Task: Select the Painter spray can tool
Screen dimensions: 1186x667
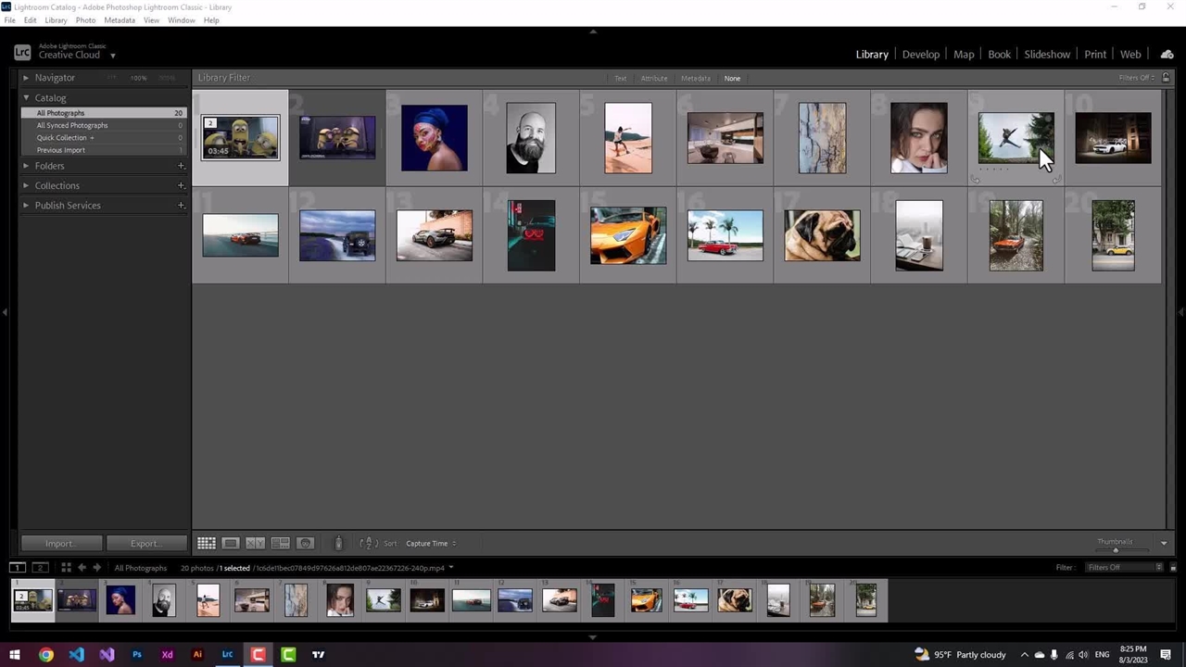Action: (x=338, y=544)
